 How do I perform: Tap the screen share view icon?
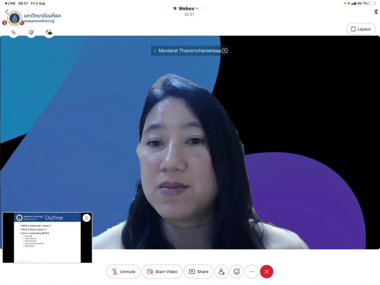pos(31,32)
